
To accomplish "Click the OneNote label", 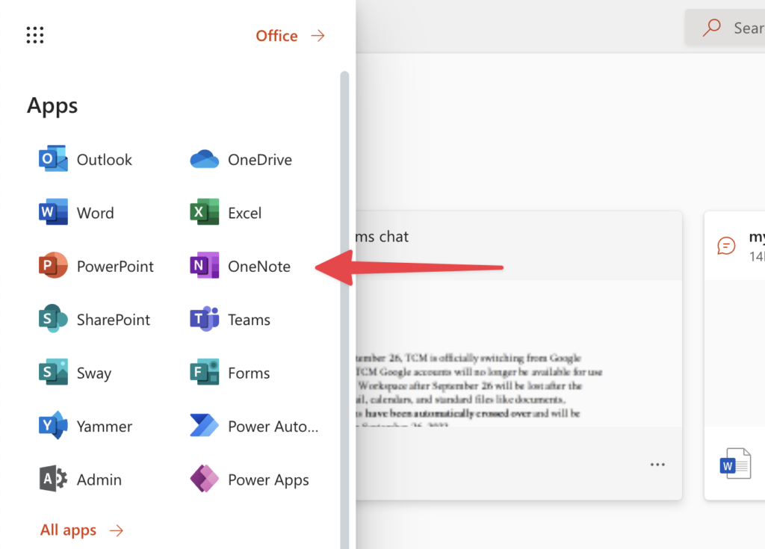I will point(259,267).
